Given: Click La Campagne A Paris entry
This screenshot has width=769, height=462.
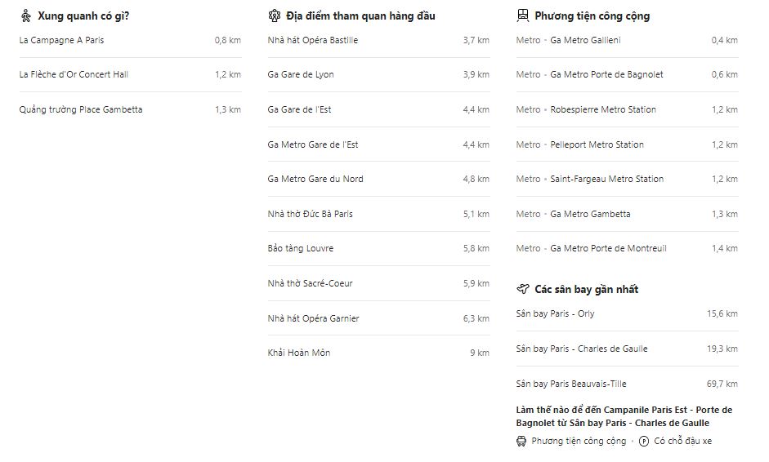Looking at the screenshot, I should [x=61, y=40].
